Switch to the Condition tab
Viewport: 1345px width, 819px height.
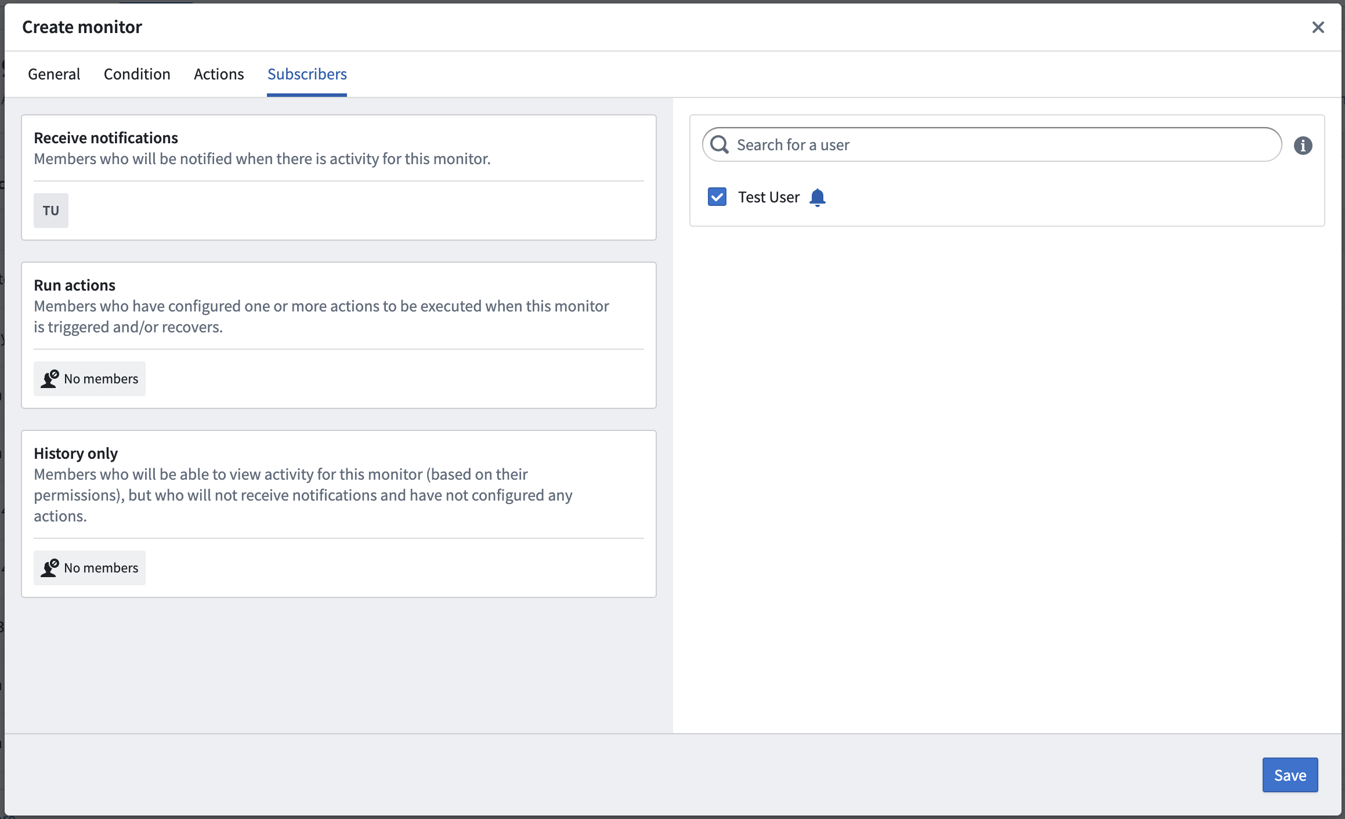pyautogui.click(x=137, y=74)
